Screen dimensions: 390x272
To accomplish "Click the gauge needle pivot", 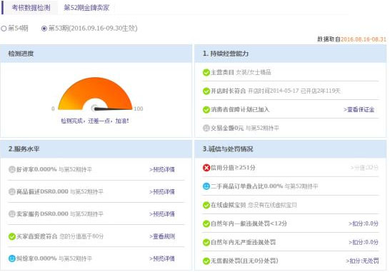I will [94, 108].
